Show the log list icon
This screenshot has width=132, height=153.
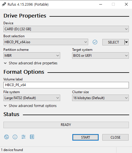click(32, 137)
